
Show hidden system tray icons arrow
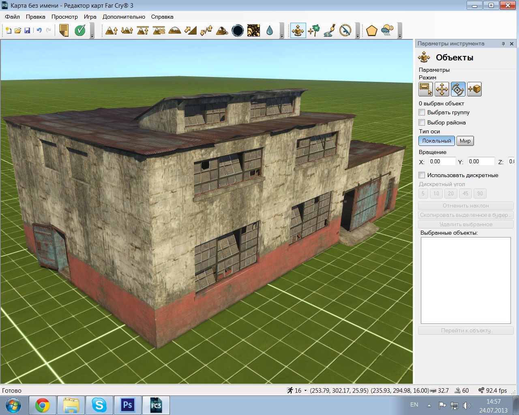click(x=429, y=405)
